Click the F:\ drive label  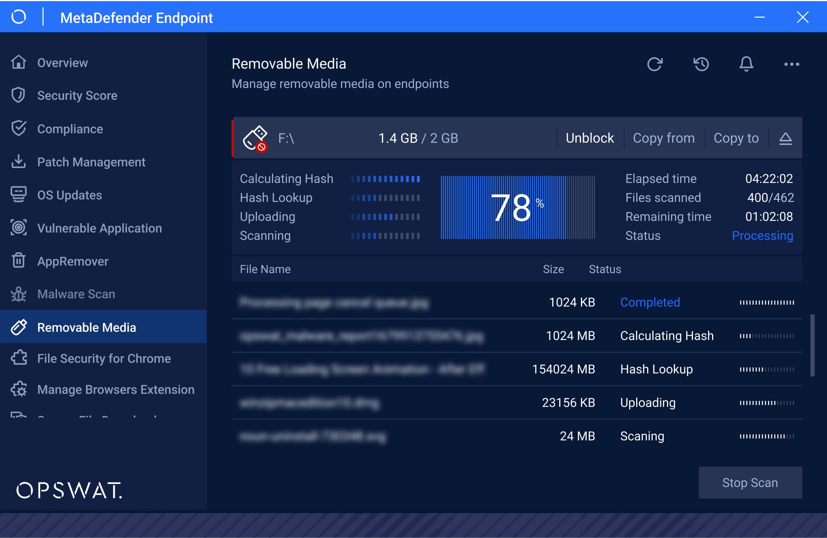click(x=286, y=138)
